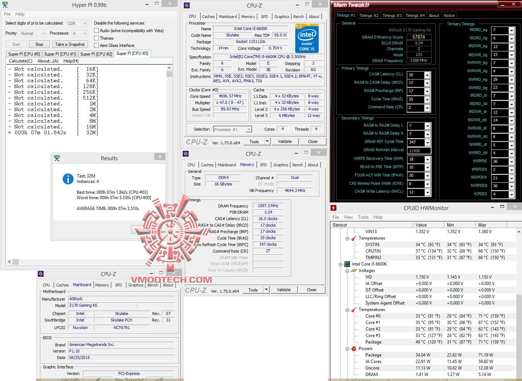Click the Voltages icon in HWMonitor tree
Viewport: 522px width, 381px height.
coord(354,271)
